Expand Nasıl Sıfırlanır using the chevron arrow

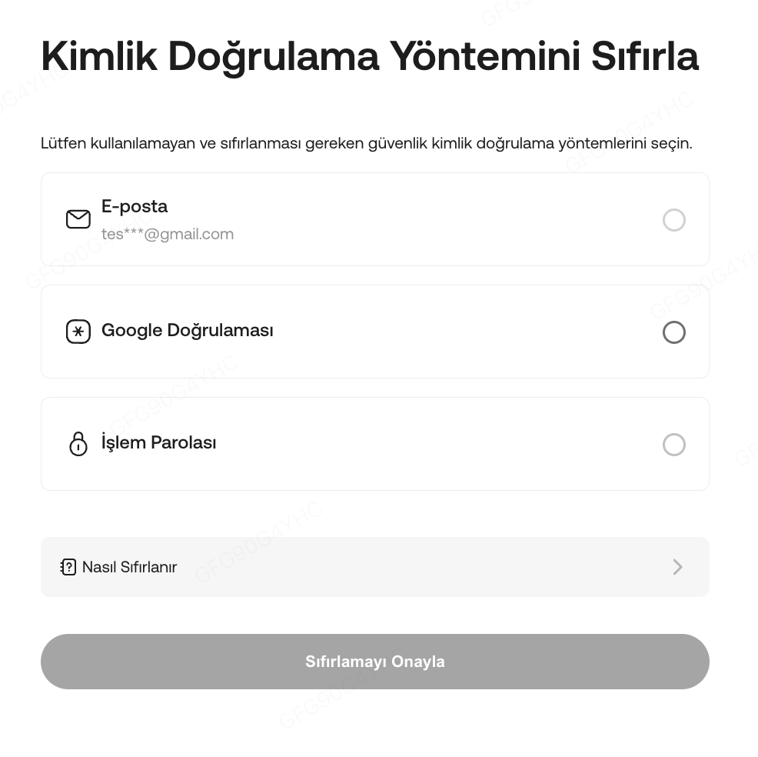677,567
